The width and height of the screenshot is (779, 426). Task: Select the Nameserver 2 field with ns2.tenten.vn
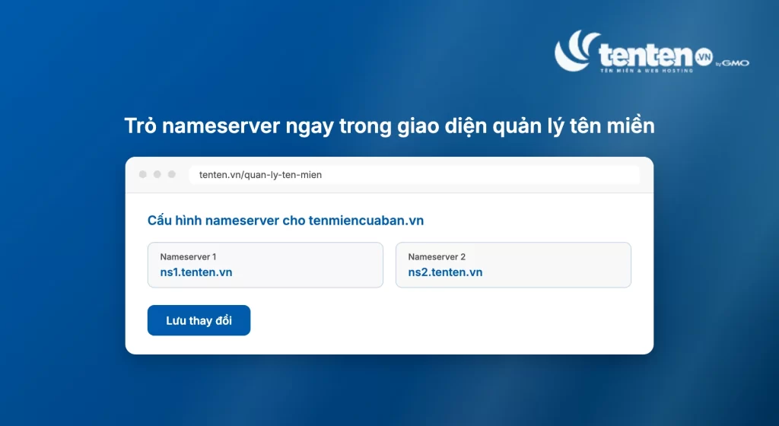(514, 265)
